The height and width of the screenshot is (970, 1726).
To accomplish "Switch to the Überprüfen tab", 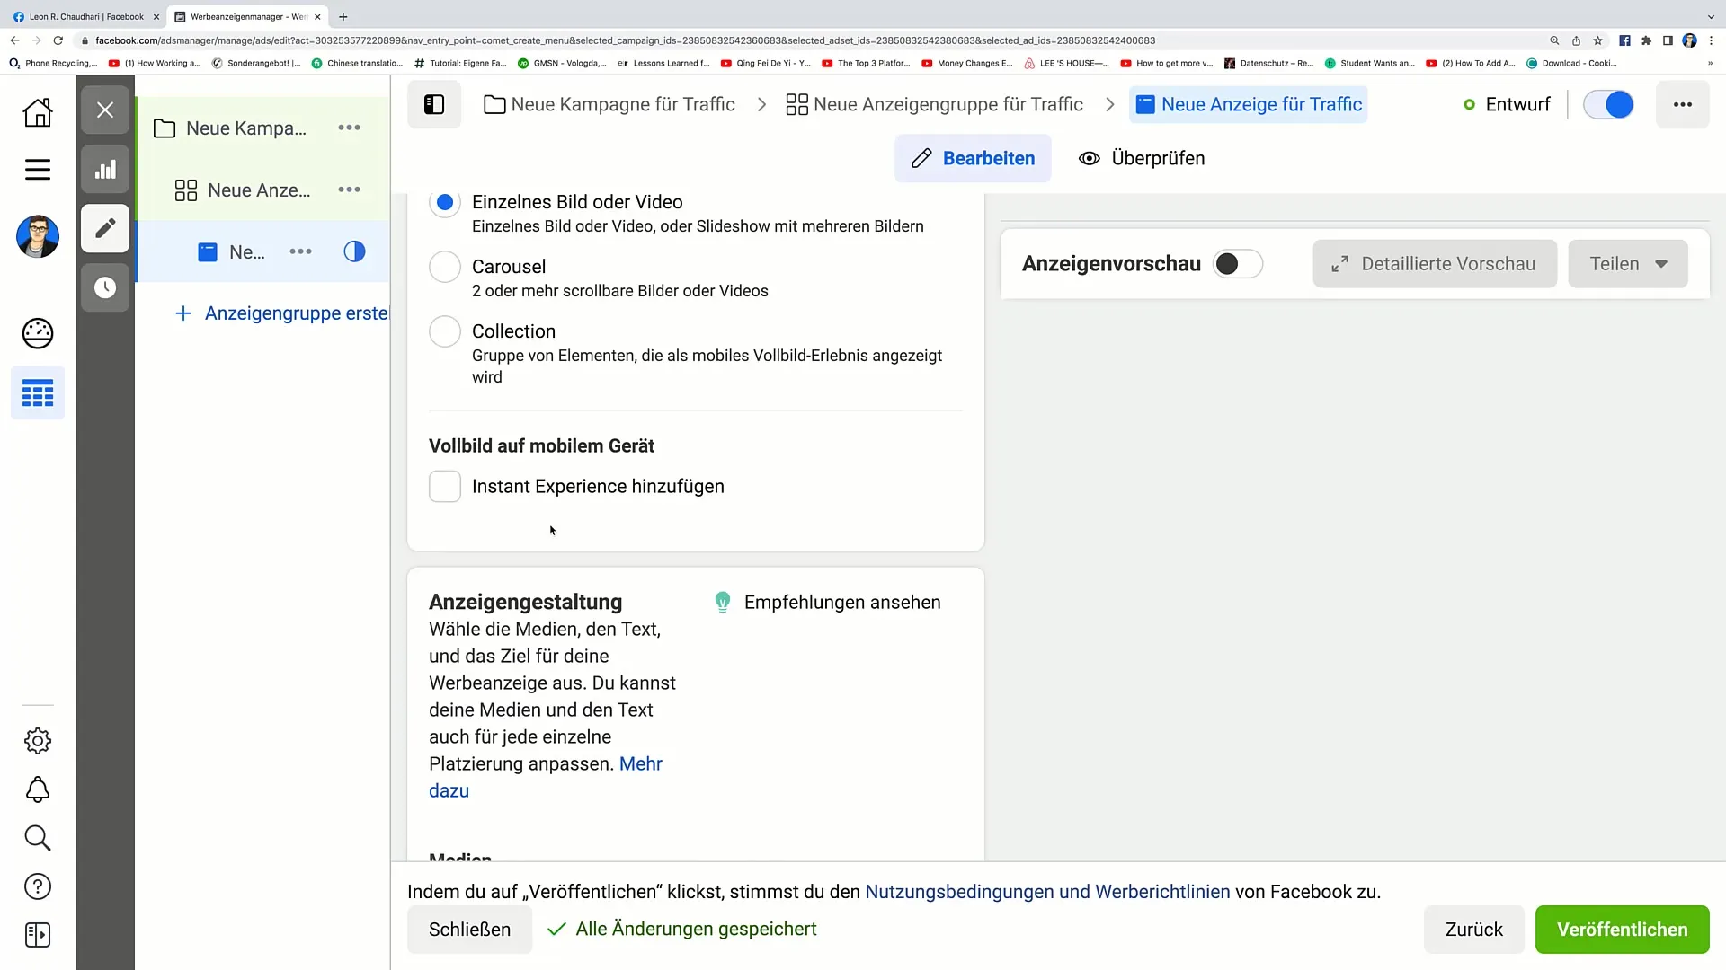I will [x=1142, y=158].
